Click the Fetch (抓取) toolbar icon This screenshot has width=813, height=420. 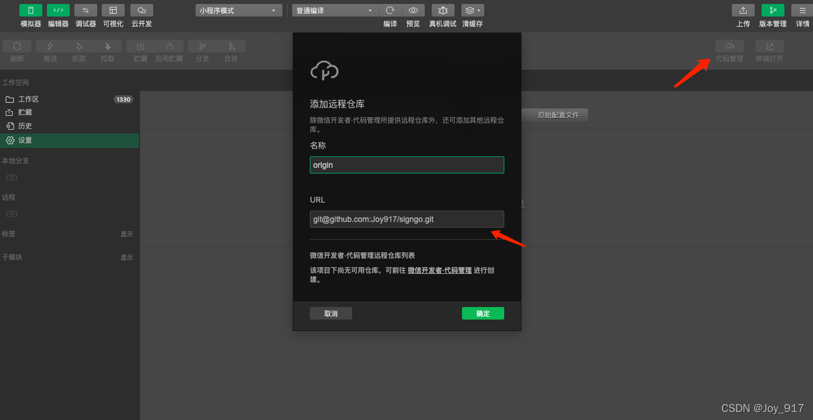(x=79, y=46)
